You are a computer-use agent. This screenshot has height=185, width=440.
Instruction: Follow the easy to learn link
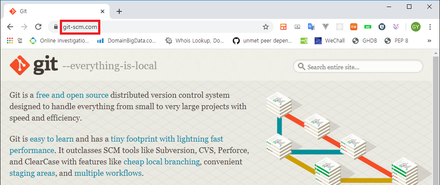pos(51,139)
